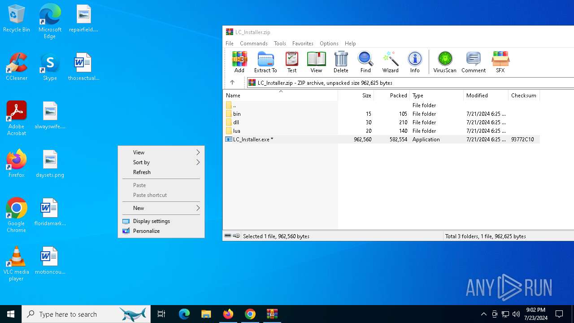Viewport: 574px width, 323px height.
Task: Show hidden system tray icons chevron
Action: pos(483,314)
